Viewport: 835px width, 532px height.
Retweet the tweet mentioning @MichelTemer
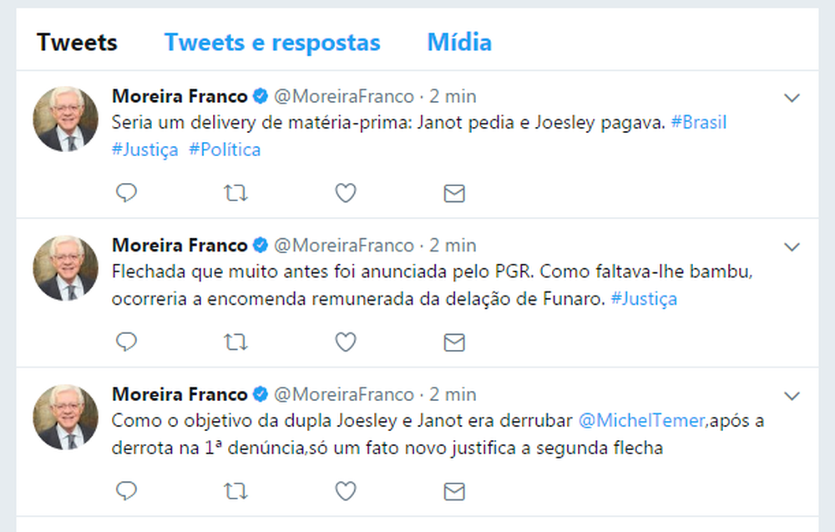point(236,491)
